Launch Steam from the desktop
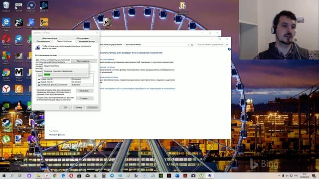The image size is (319, 179). [6, 124]
